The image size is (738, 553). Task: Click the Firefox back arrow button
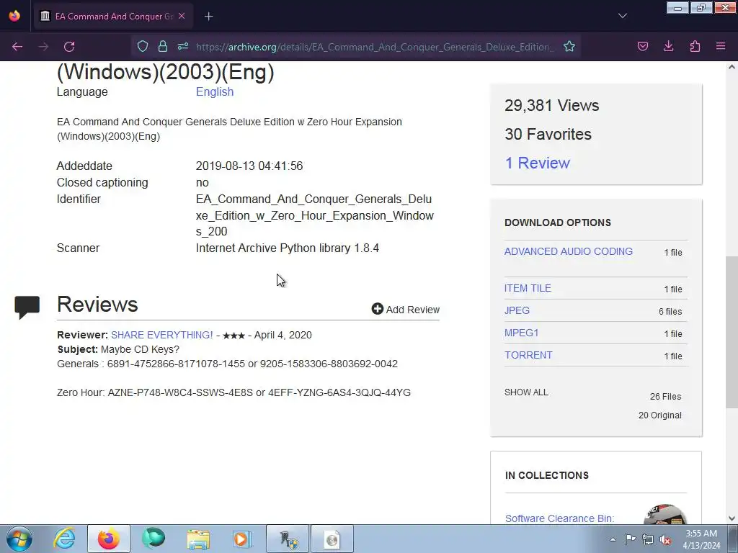[17, 47]
